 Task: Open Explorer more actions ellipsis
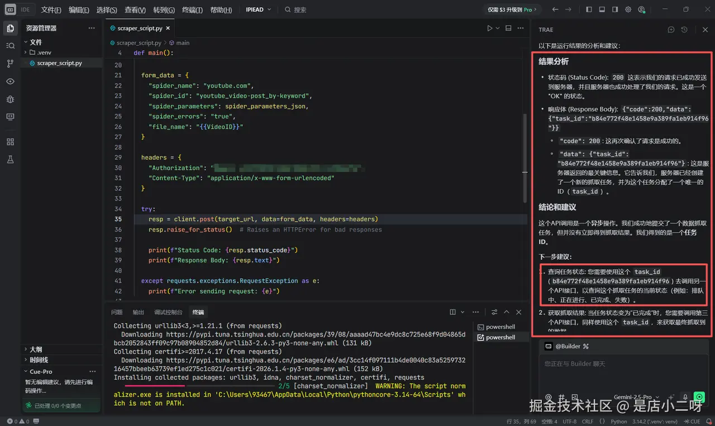pos(92,28)
